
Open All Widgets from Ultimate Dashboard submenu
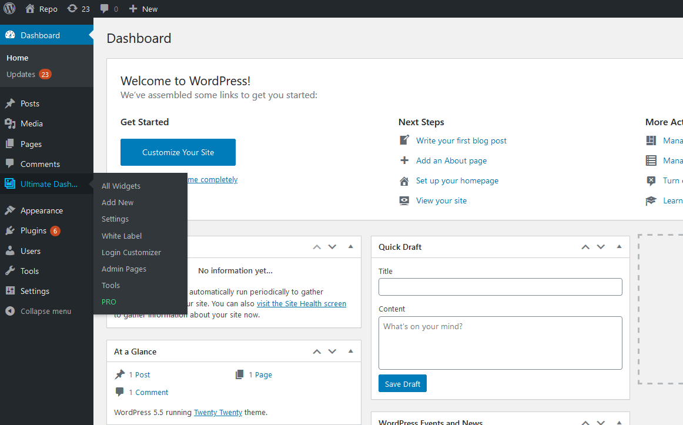pyautogui.click(x=120, y=186)
